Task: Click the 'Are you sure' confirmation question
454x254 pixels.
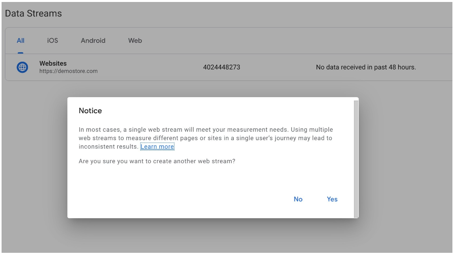Action: tap(157, 161)
